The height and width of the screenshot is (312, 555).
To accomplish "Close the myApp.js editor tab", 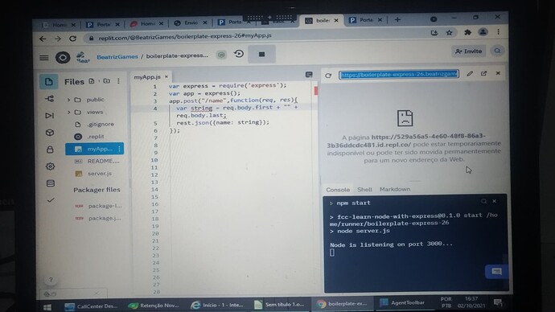I will (166, 76).
